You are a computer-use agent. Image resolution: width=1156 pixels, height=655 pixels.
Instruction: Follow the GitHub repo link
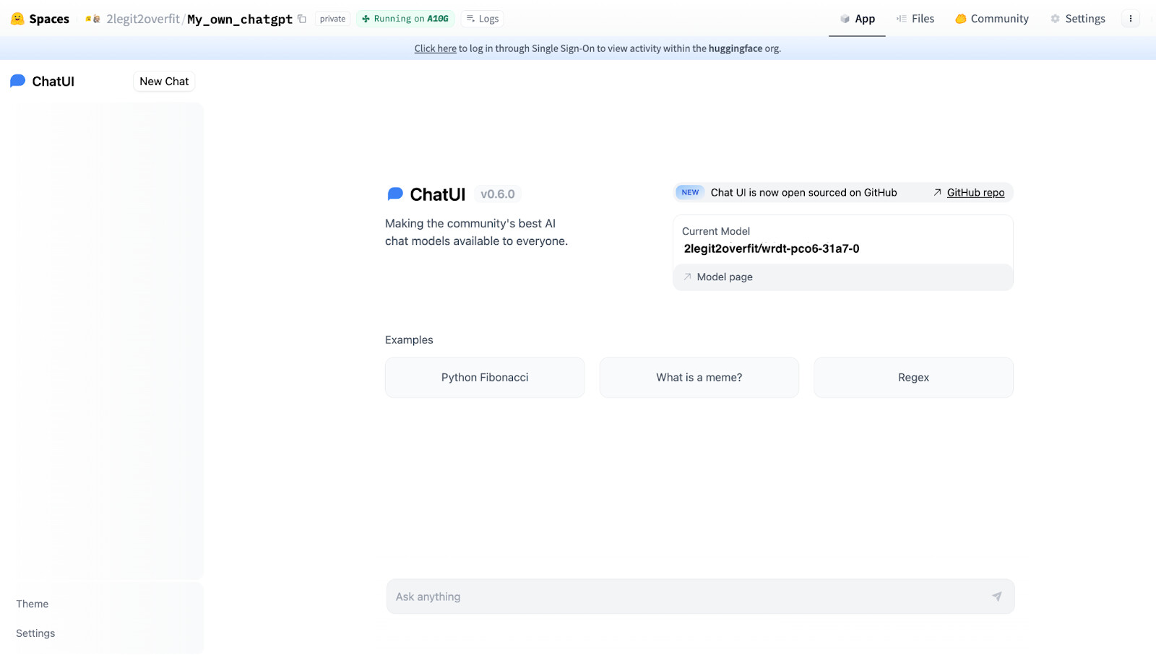[975, 193]
